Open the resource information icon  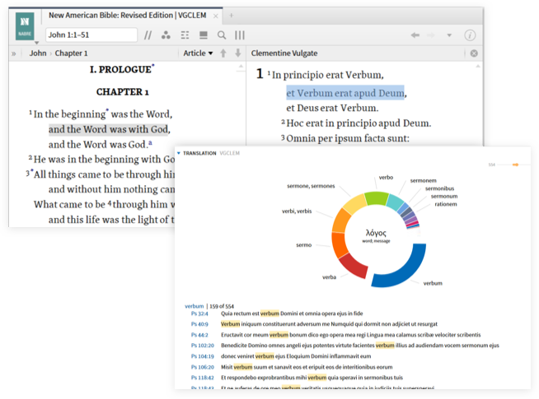tap(470, 35)
